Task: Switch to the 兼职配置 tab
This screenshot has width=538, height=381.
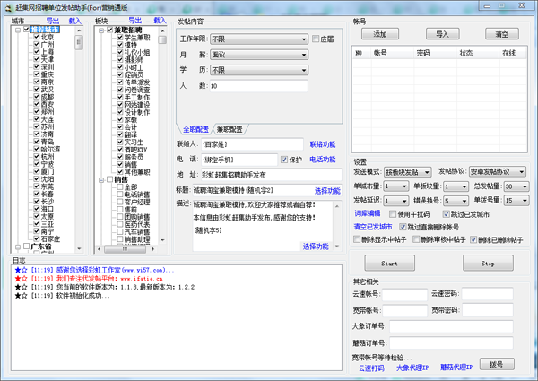Action: tap(230, 129)
